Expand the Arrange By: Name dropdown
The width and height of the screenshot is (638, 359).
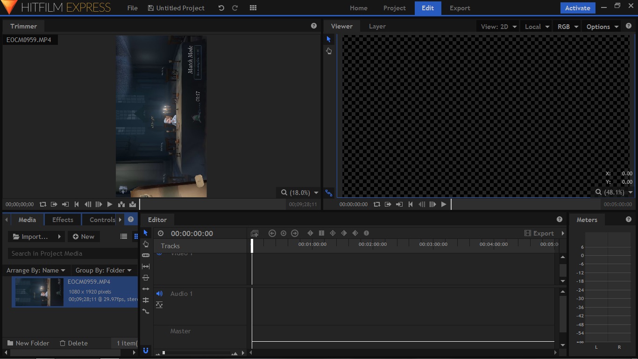click(x=36, y=270)
